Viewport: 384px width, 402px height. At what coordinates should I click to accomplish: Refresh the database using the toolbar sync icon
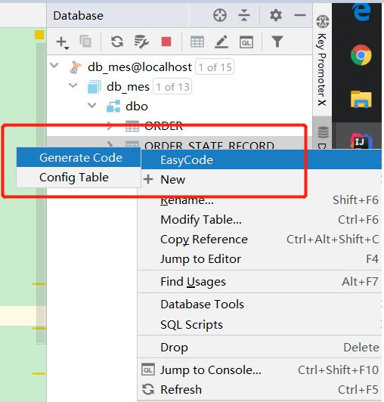117,42
